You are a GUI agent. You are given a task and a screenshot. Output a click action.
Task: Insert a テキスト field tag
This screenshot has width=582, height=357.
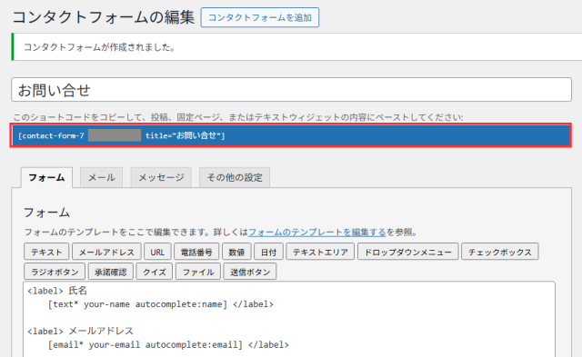[x=46, y=253]
